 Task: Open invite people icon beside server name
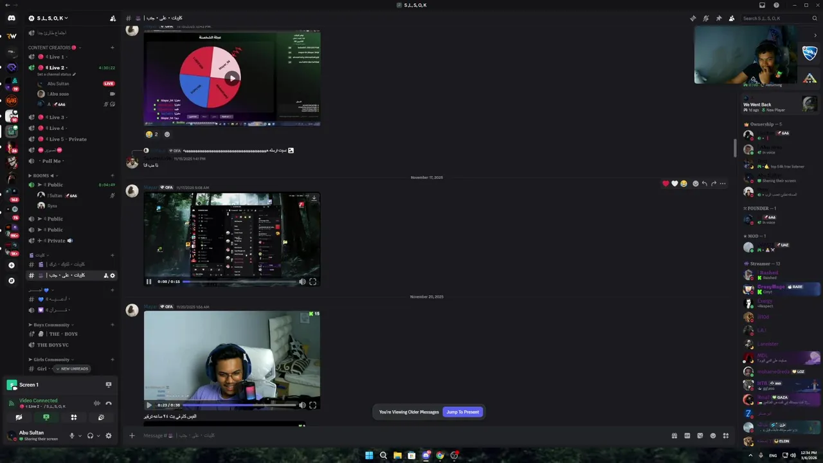(113, 18)
